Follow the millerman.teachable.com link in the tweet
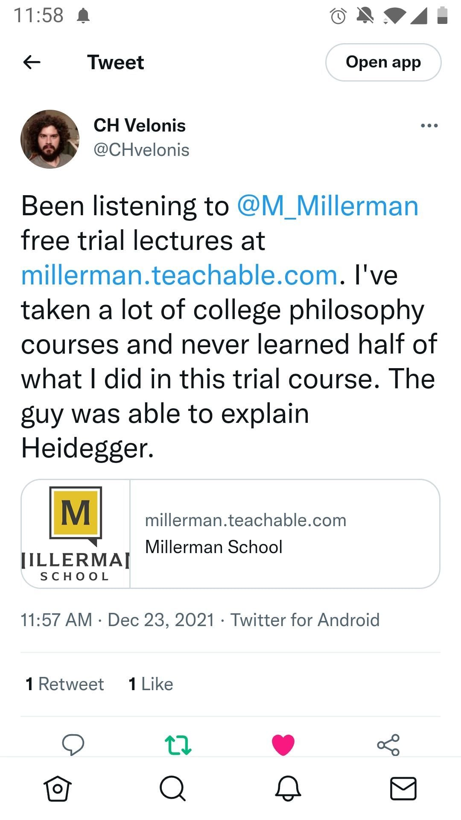 179,275
